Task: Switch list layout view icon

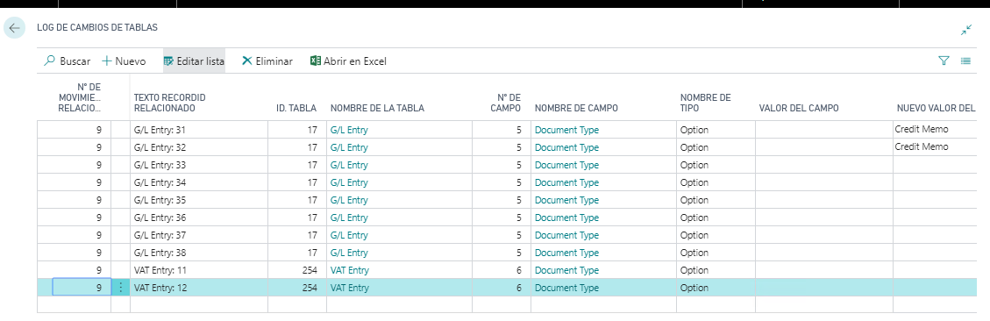Action: tap(965, 61)
